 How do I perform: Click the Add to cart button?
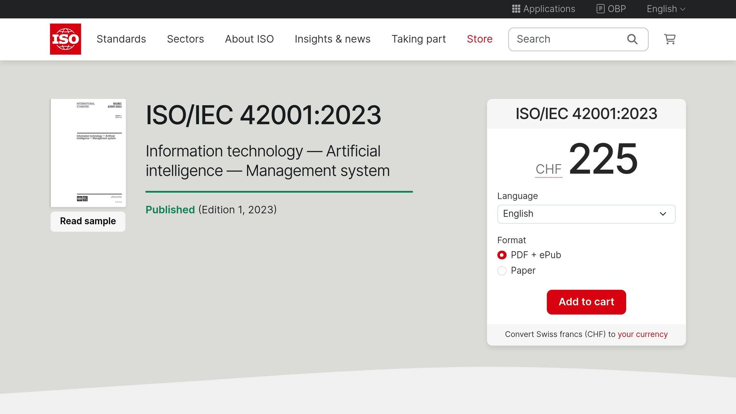coord(586,302)
